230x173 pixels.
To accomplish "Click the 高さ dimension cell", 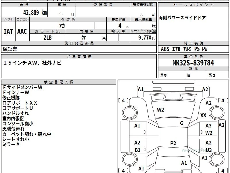I will point(218,75).
